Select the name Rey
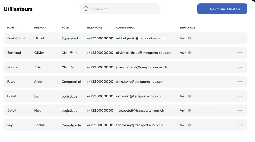 [10, 125]
